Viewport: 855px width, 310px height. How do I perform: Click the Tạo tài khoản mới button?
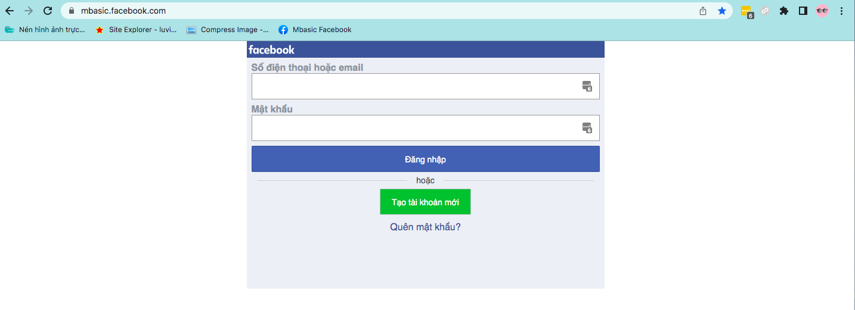pyautogui.click(x=425, y=202)
